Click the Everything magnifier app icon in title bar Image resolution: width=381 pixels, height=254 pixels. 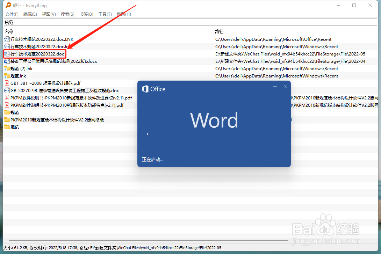(8, 5)
